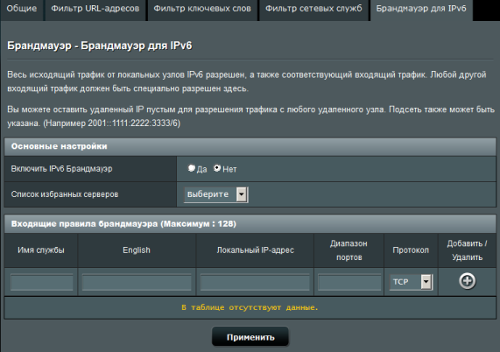Click the protocol dropdown arrow button
The image size is (500, 352).
coord(426,282)
